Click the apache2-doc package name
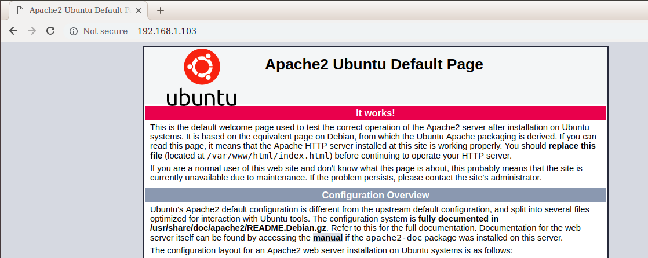Image resolution: width=648 pixels, height=258 pixels. [394, 238]
